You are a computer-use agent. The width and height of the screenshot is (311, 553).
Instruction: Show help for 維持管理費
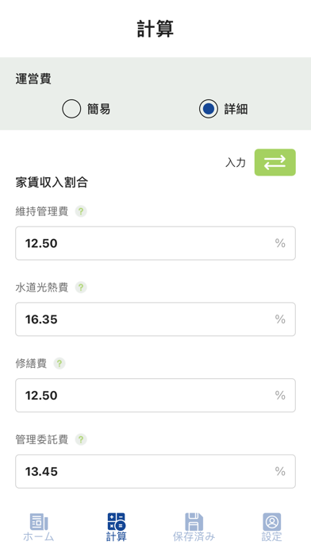pyautogui.click(x=81, y=211)
